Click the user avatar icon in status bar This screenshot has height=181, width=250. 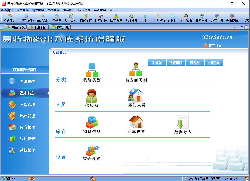click(93, 179)
